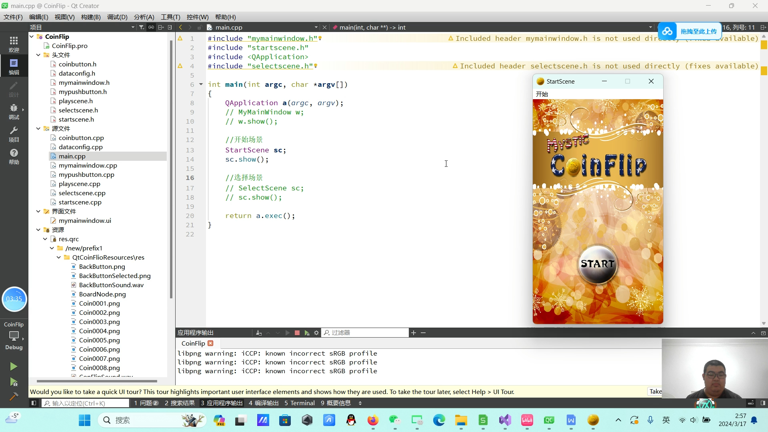
Task: Select coinbutton.h in project tree
Action: coord(77,64)
